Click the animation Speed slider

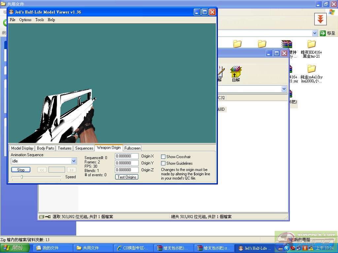click(22, 177)
